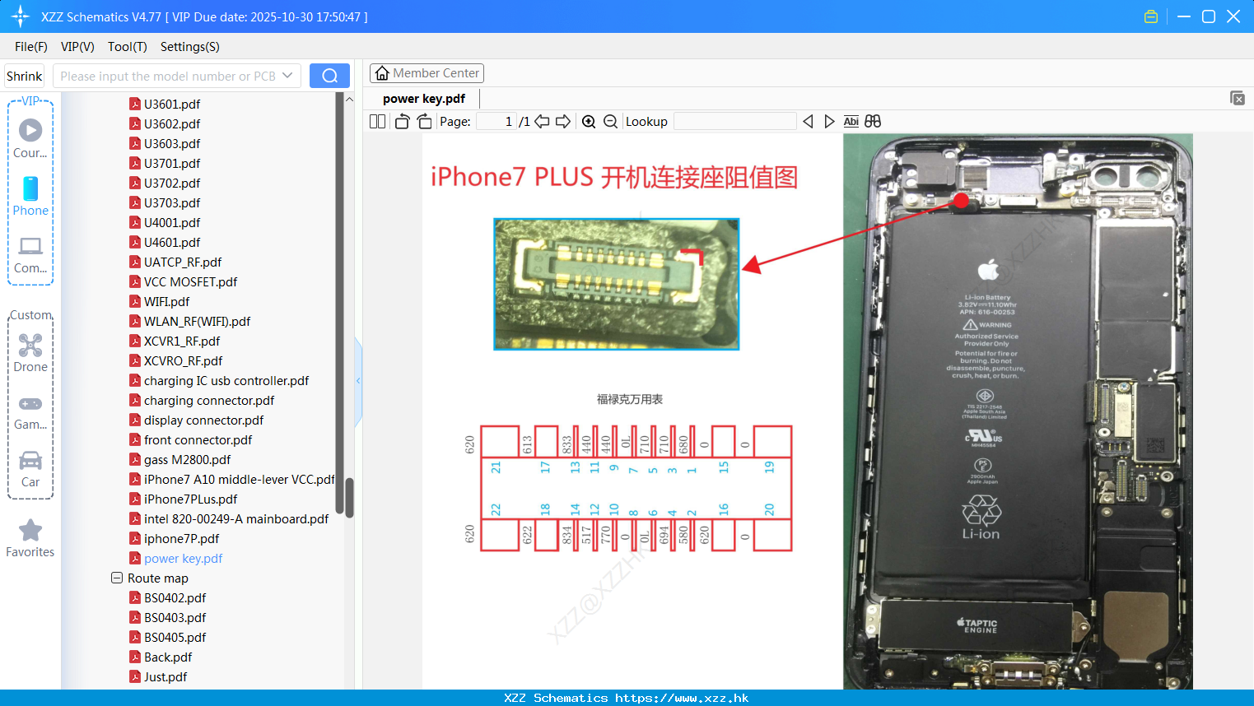
Task: Select the Car category icon
Action: click(30, 469)
